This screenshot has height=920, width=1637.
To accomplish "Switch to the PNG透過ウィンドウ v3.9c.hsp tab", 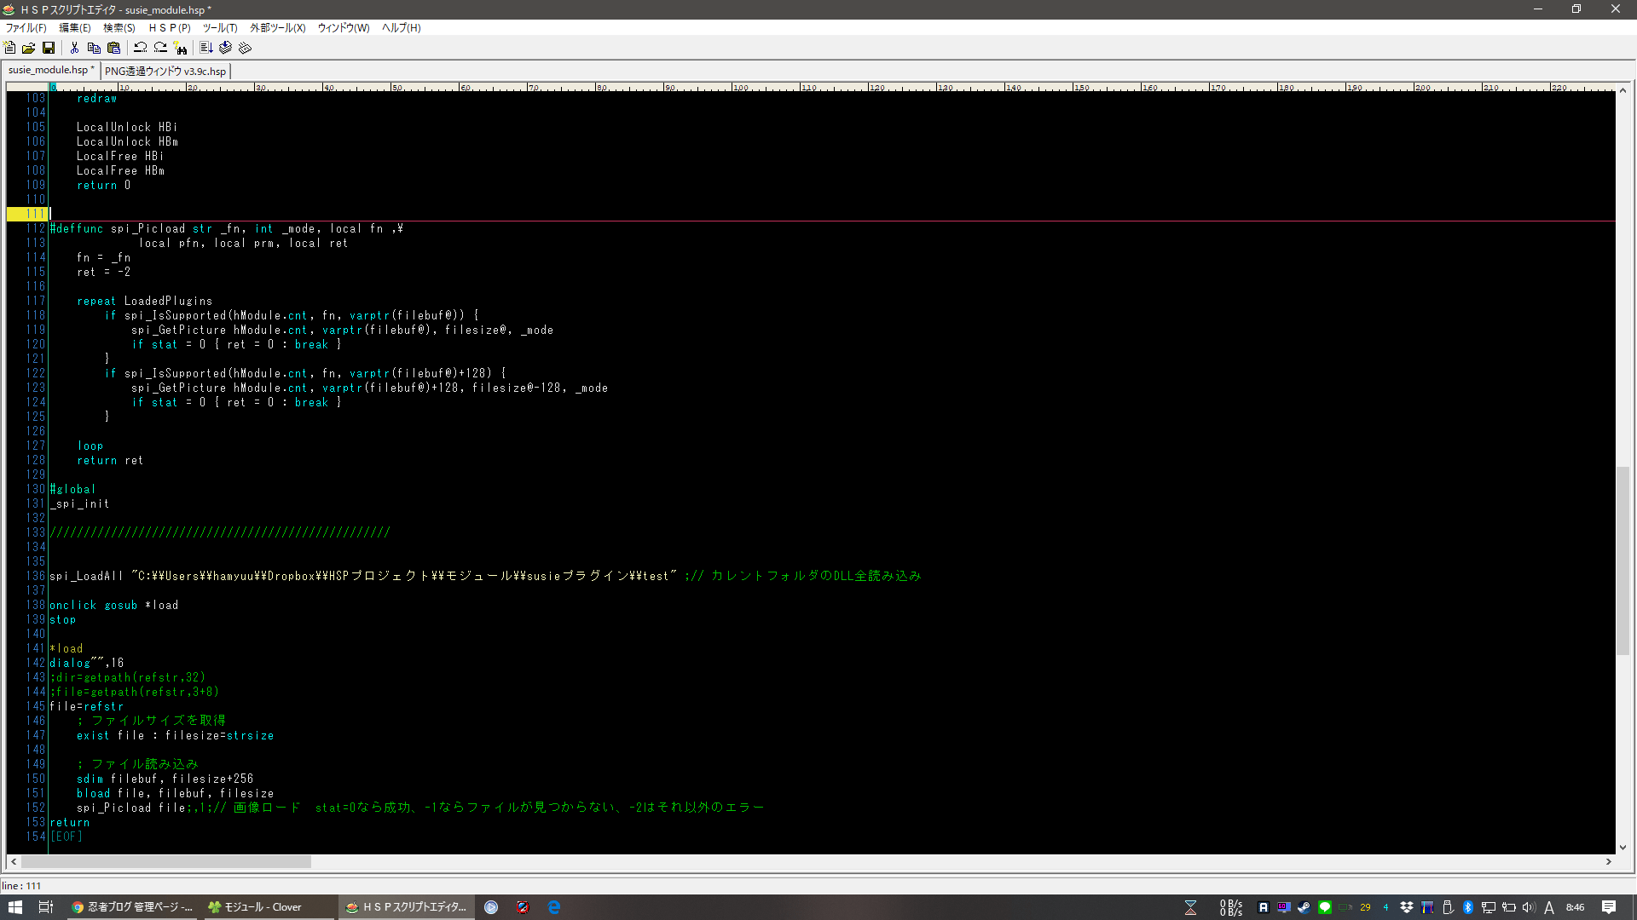I will click(x=165, y=71).
